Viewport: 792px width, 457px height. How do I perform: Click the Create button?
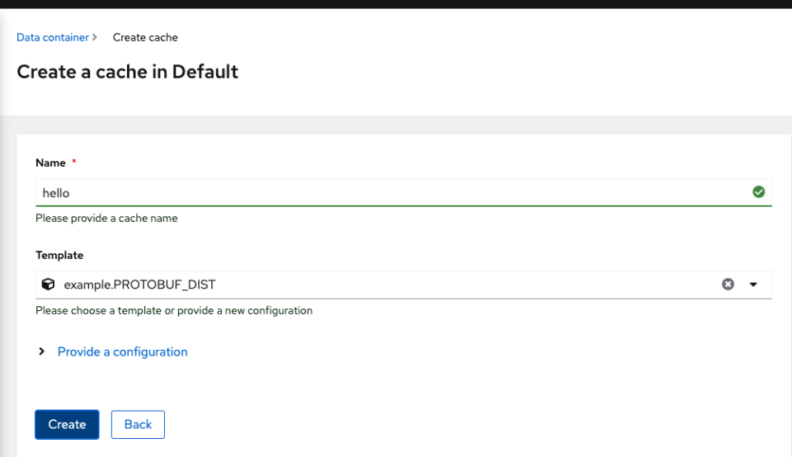(x=67, y=425)
